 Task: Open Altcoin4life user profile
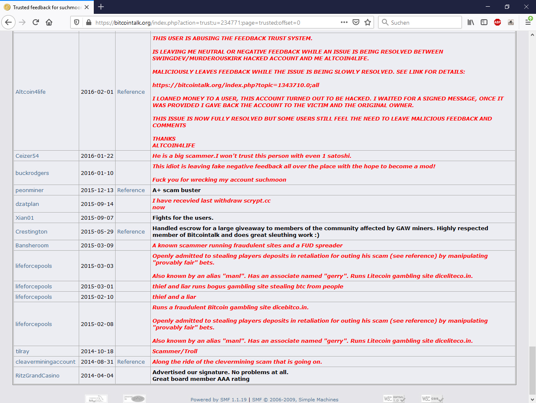click(31, 92)
